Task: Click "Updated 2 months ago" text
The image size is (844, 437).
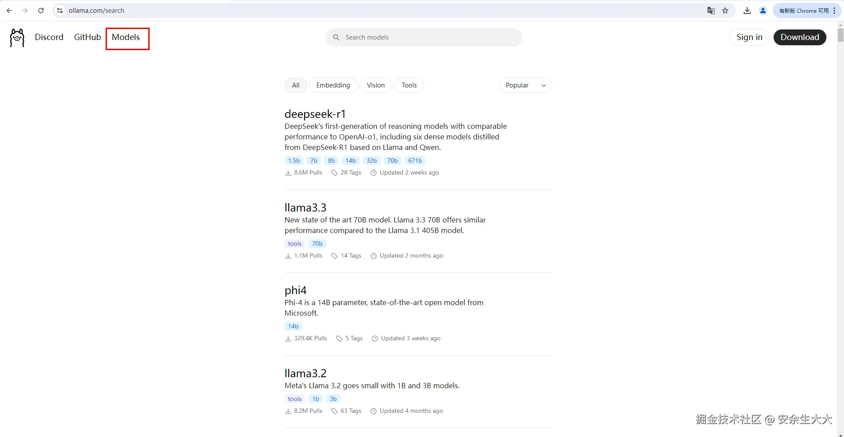Action: 411,255
